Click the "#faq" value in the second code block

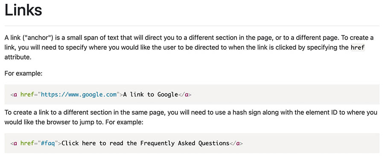[x=48, y=143]
